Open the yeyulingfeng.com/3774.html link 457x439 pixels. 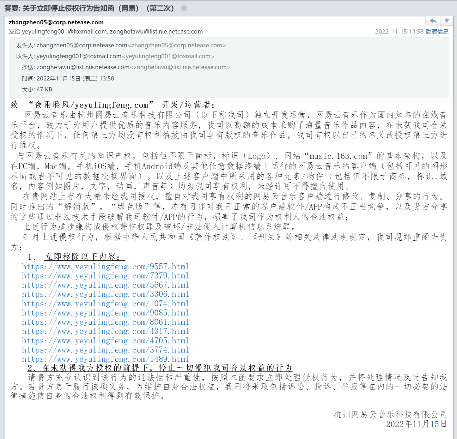coord(105,350)
